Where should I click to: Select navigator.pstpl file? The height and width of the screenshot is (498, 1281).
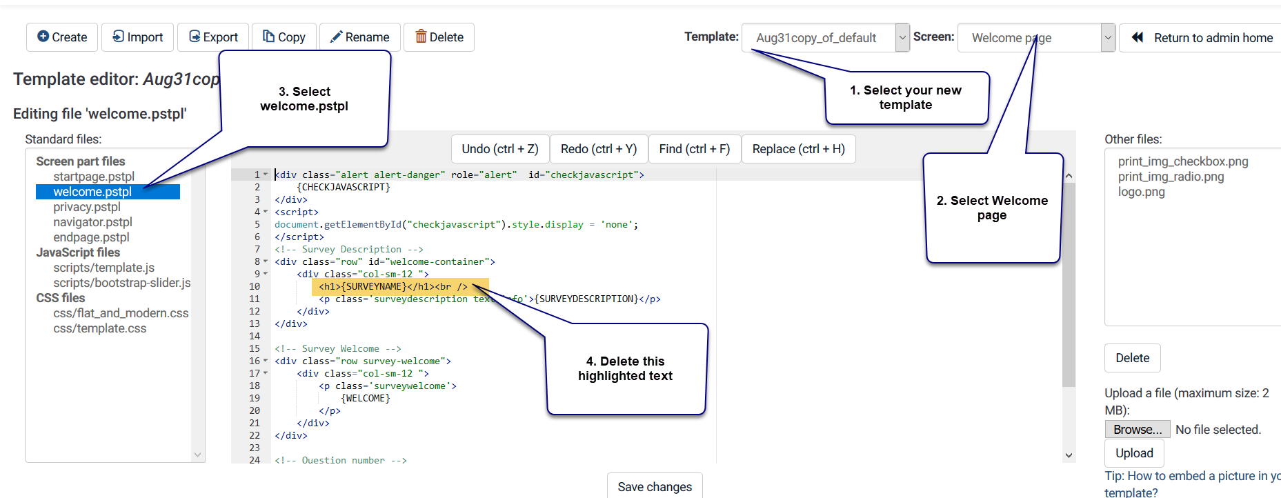click(x=92, y=222)
